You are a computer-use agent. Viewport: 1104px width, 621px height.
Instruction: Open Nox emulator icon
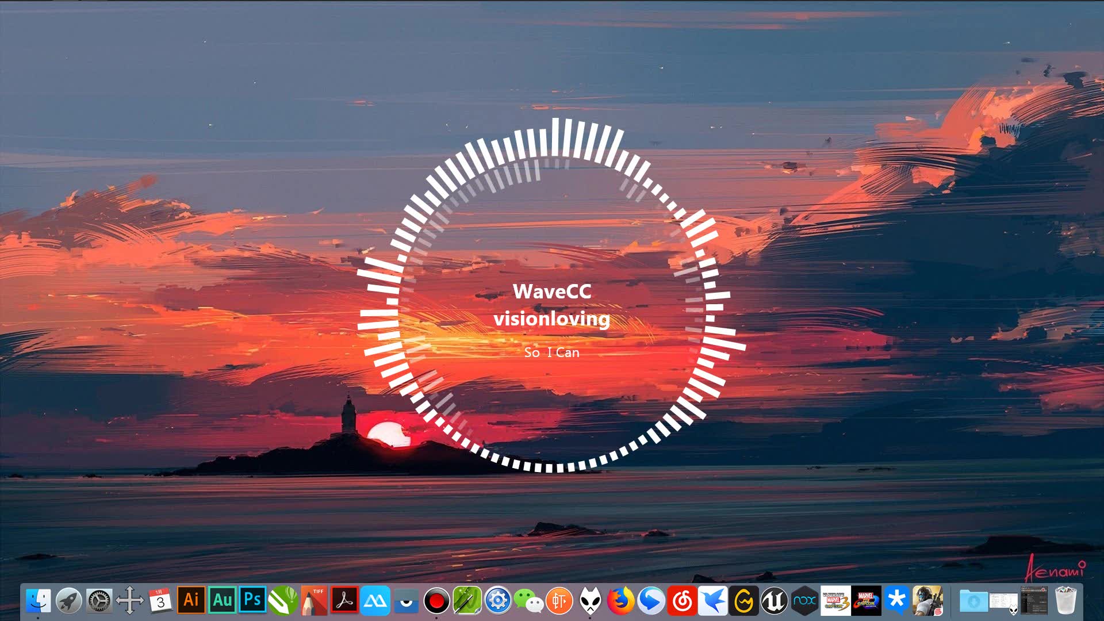(804, 601)
